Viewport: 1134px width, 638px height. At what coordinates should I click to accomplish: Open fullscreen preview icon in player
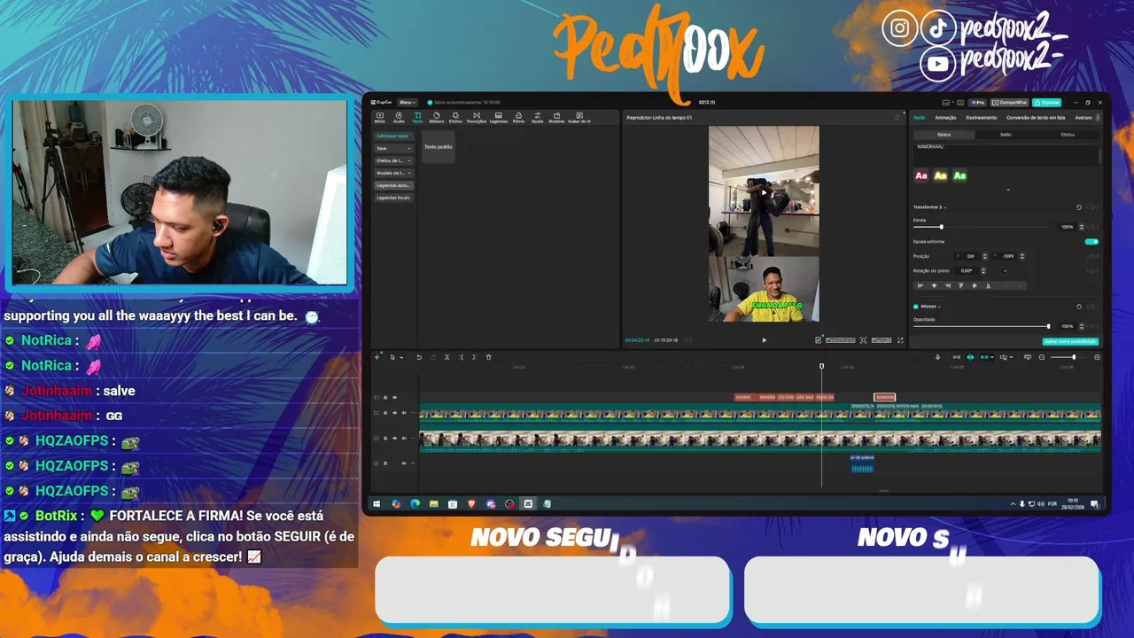(900, 340)
